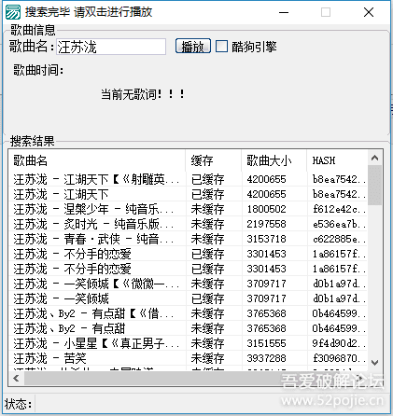Viewport: 393px width, 416px height.
Task: Click the list scroll-up arrow
Action: pos(374,159)
